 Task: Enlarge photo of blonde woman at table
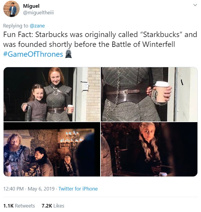(x=149, y=149)
